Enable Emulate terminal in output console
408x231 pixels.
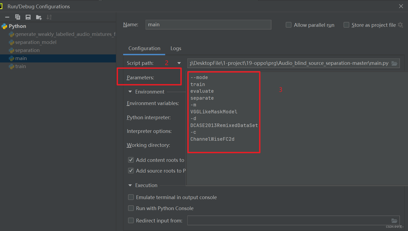coord(131,197)
